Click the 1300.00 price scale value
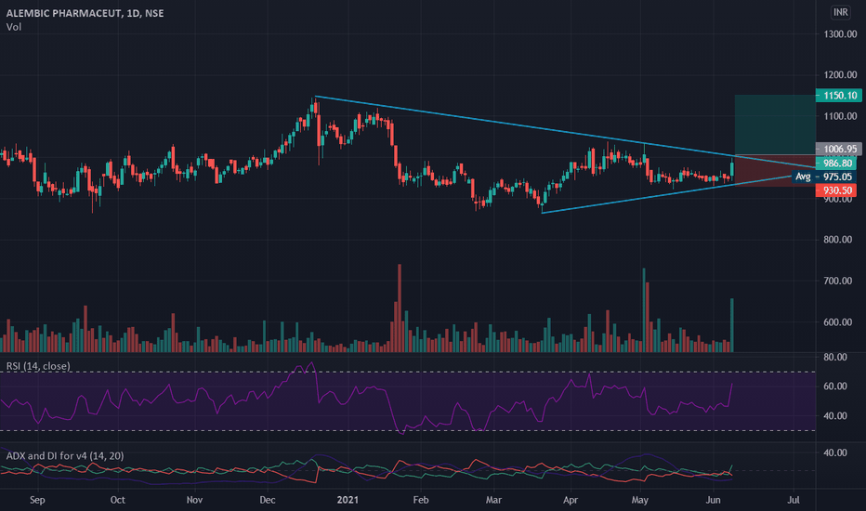 pyautogui.click(x=840, y=34)
